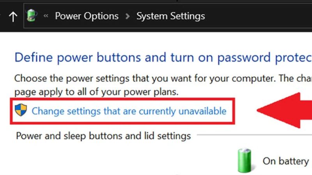Click the Power Options battery icon in address bar

[32, 16]
